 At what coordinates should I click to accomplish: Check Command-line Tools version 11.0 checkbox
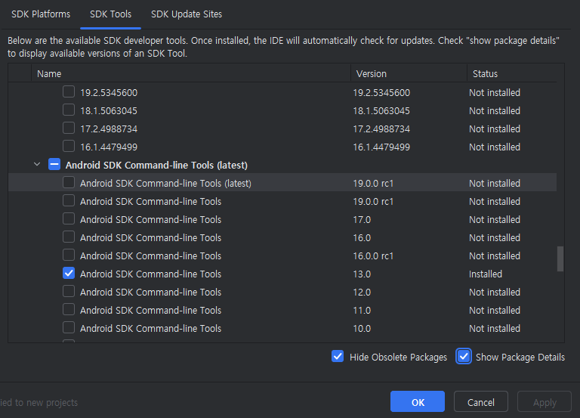point(69,309)
